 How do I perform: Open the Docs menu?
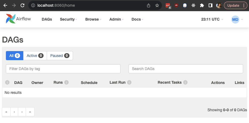tap(137, 19)
